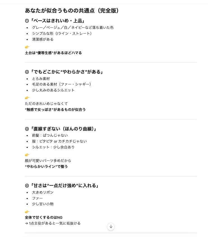Click the heading あなたが似合うものの共通点（完全版）
Image resolution: width=208 pixels, height=237 pixels.
72,11
